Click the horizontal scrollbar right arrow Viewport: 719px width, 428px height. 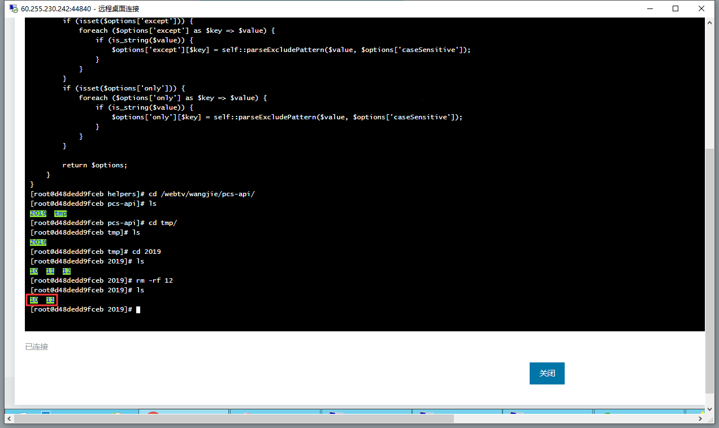700,418
